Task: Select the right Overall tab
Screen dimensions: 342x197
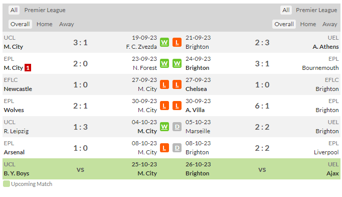Action: point(284,24)
